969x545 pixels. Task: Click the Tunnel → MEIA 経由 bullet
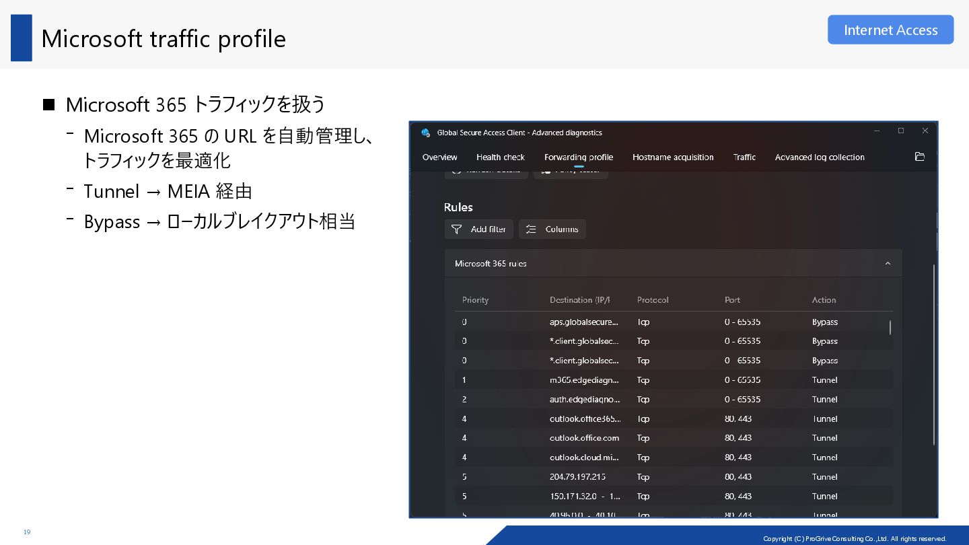168,191
